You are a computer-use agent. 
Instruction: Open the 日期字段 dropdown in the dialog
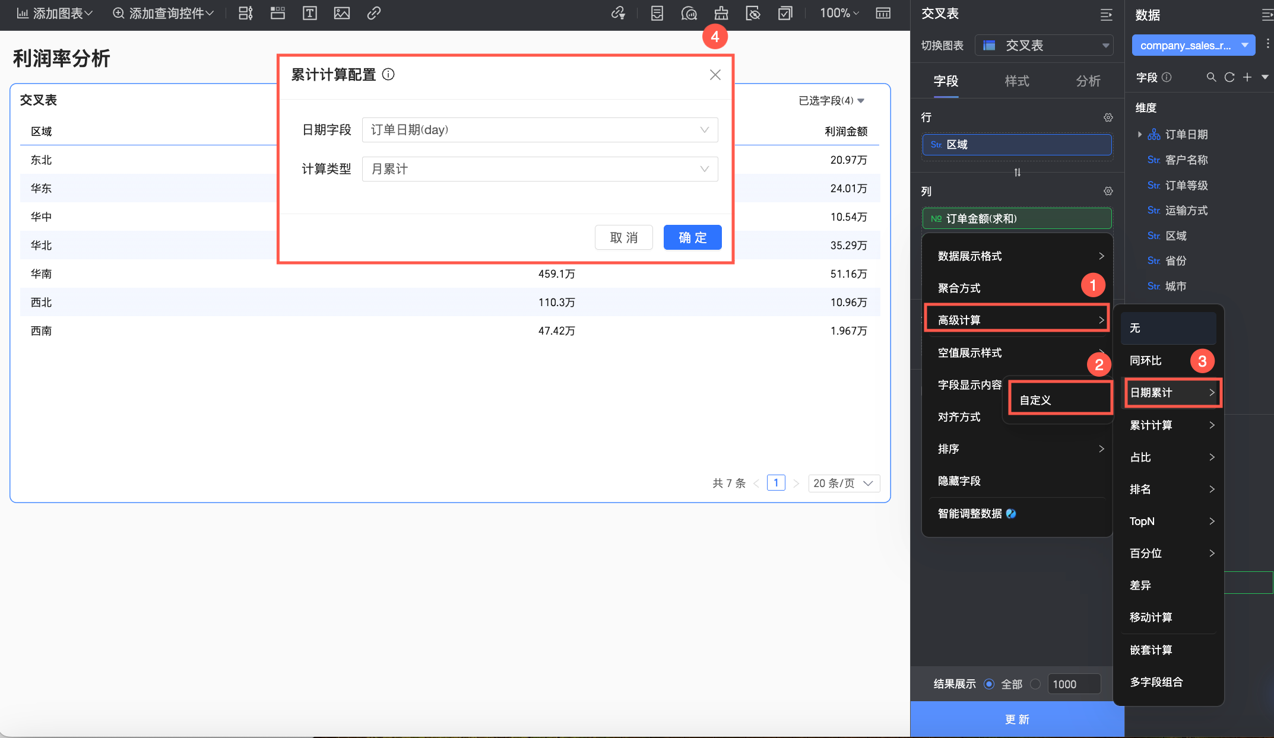pos(540,130)
